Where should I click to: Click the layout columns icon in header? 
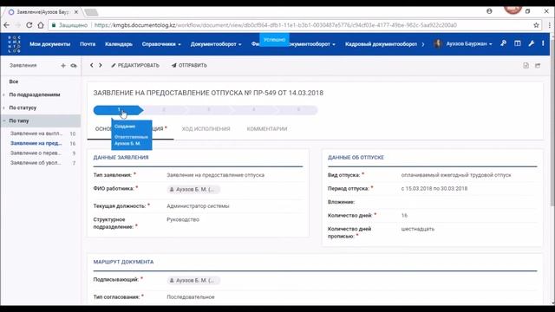coord(518,43)
